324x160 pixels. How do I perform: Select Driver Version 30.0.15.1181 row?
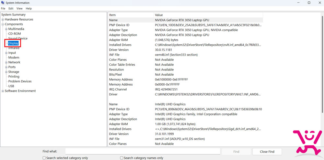point(186,50)
